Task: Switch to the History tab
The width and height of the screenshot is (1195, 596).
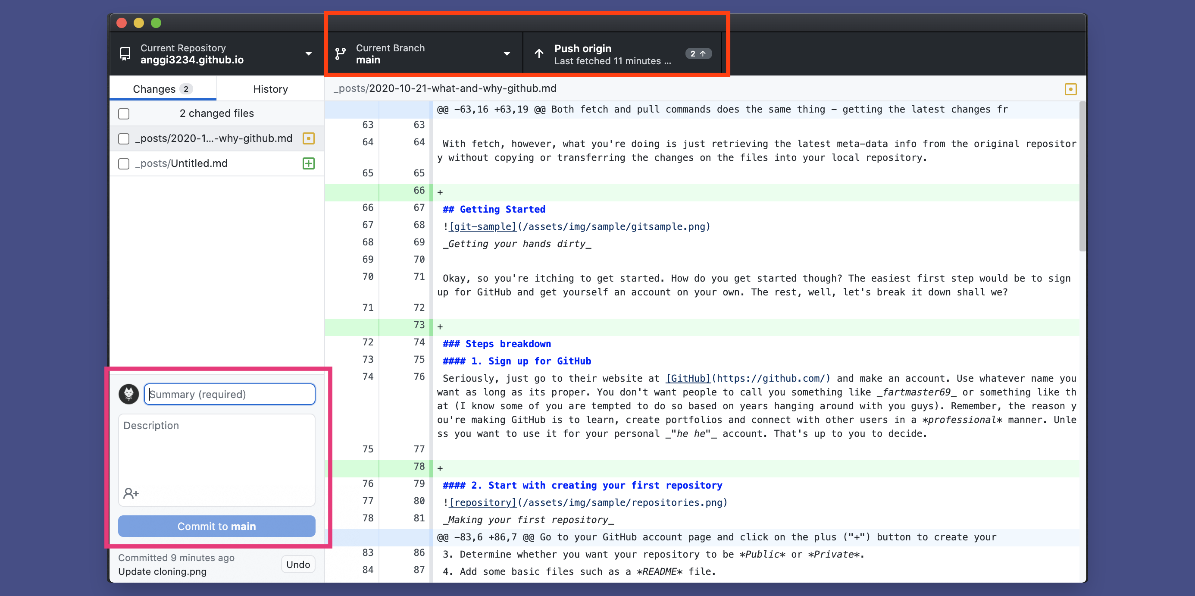Action: (x=270, y=89)
